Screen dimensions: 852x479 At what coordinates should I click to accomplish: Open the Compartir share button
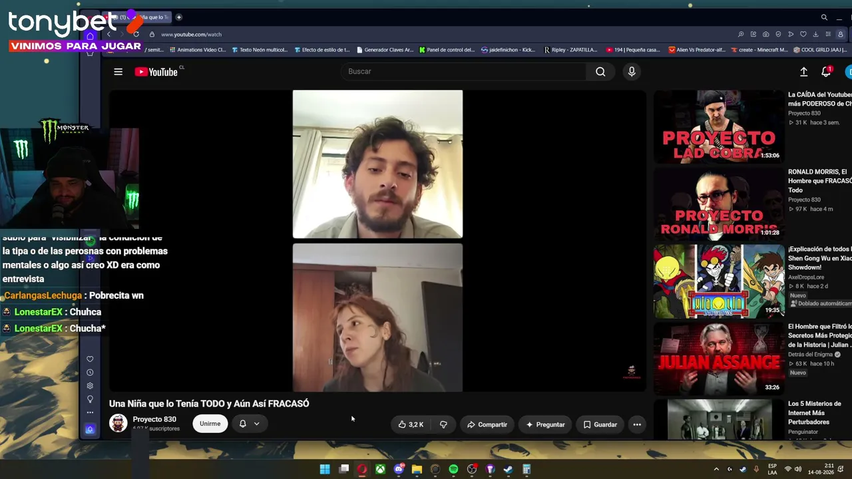pyautogui.click(x=487, y=424)
